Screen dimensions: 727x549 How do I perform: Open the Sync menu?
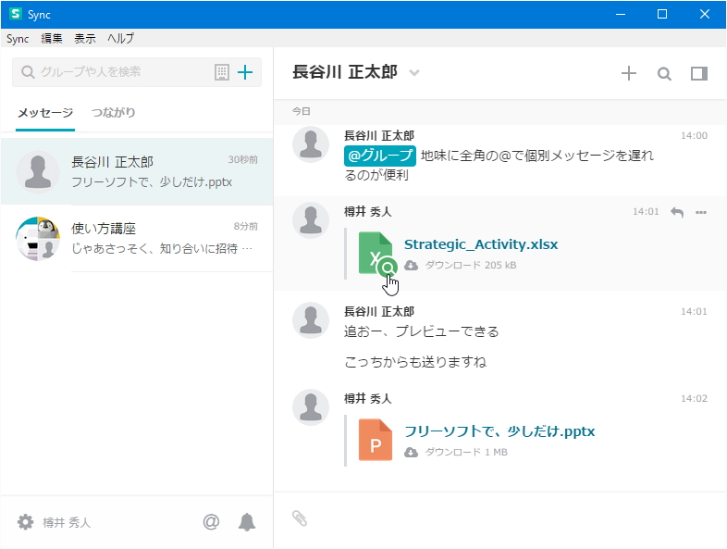(x=18, y=39)
